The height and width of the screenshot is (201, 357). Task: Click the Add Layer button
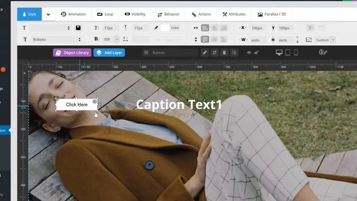109,52
